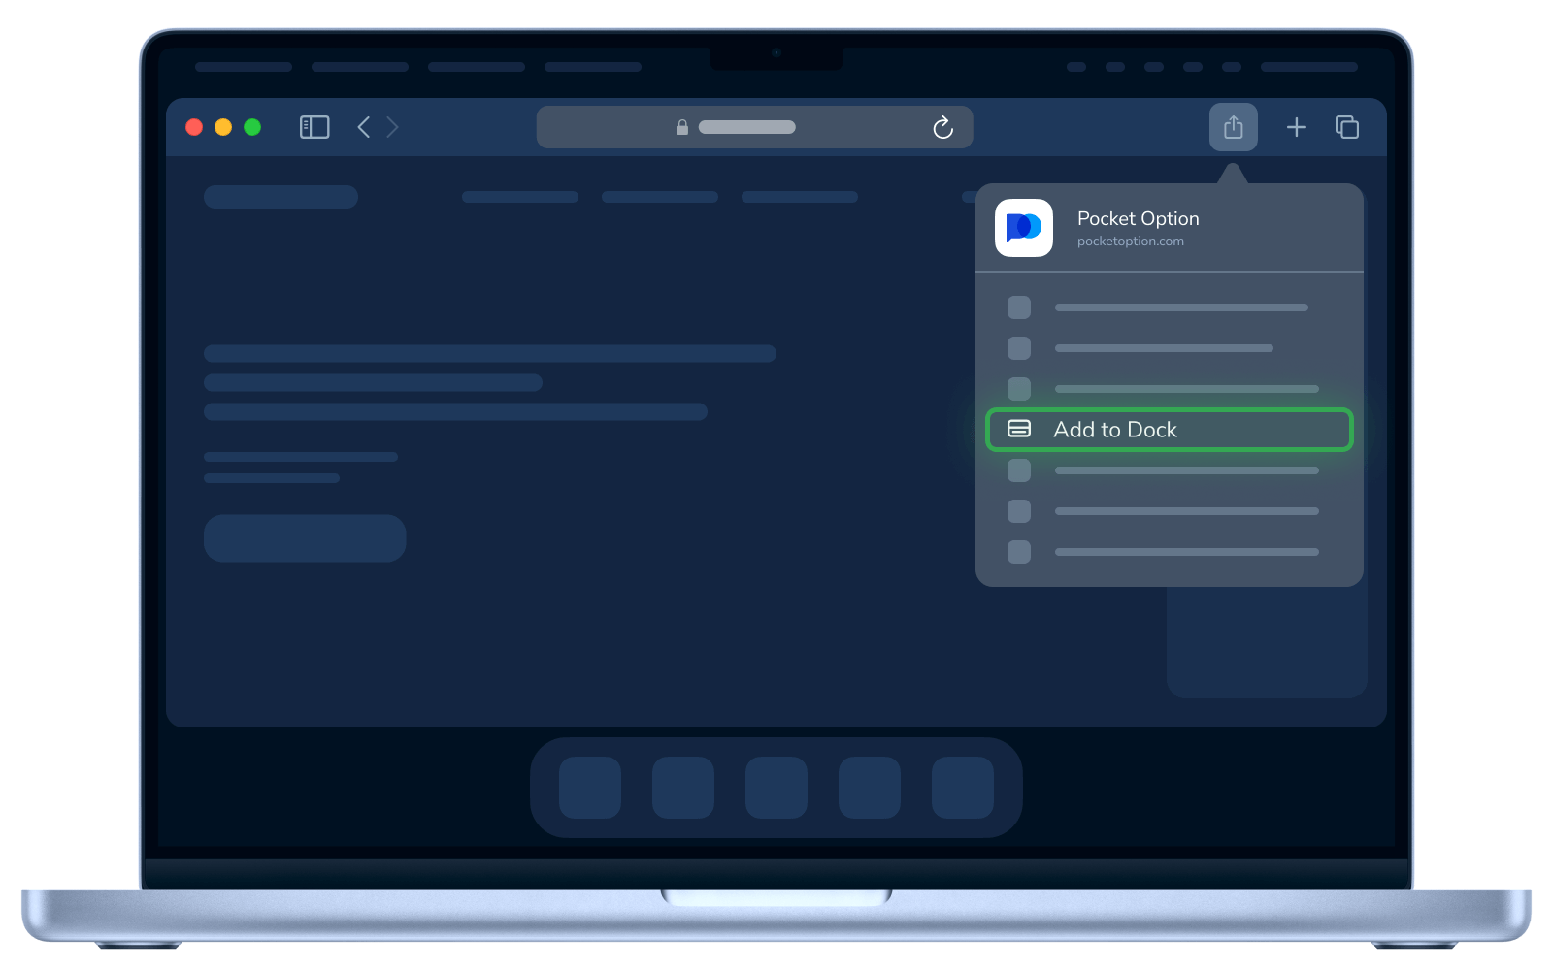Click the tab overview icon

click(x=1346, y=127)
